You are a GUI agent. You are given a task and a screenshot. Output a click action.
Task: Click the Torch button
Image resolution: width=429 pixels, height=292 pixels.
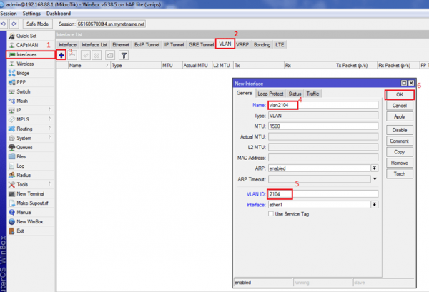coord(400,173)
